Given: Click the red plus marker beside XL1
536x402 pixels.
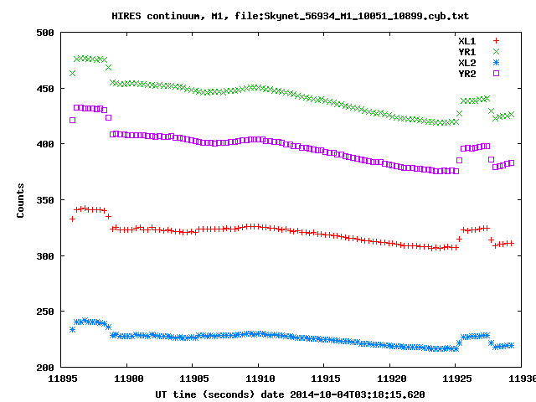Looking at the screenshot, I should pyautogui.click(x=496, y=41).
